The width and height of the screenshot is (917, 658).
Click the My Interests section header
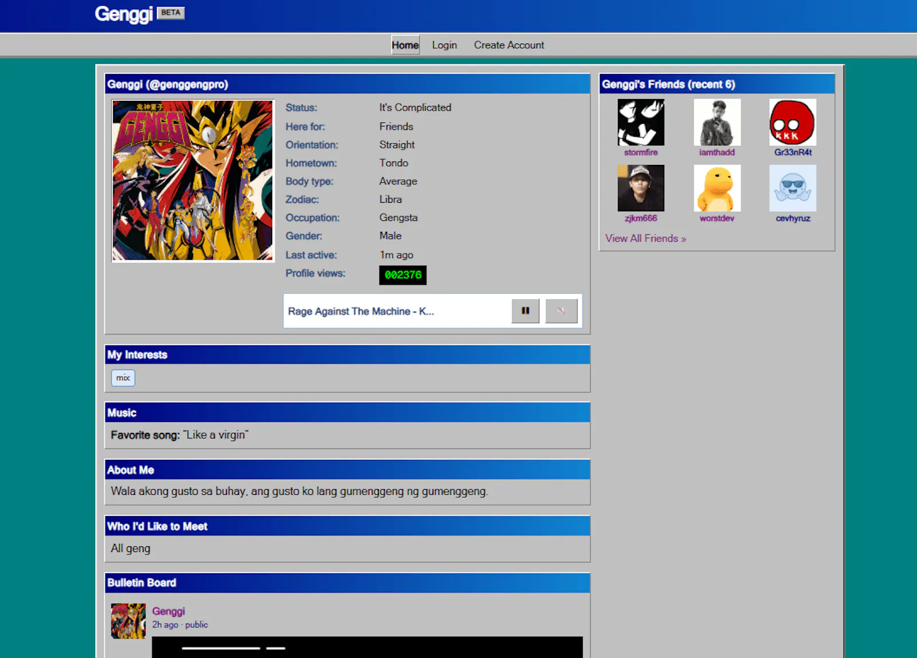[x=347, y=354]
